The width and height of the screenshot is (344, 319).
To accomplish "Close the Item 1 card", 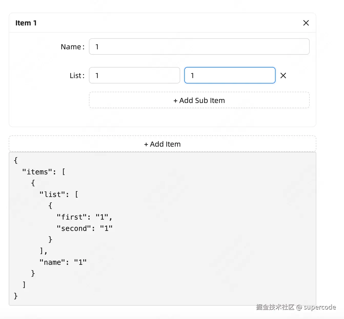I will click(x=306, y=23).
